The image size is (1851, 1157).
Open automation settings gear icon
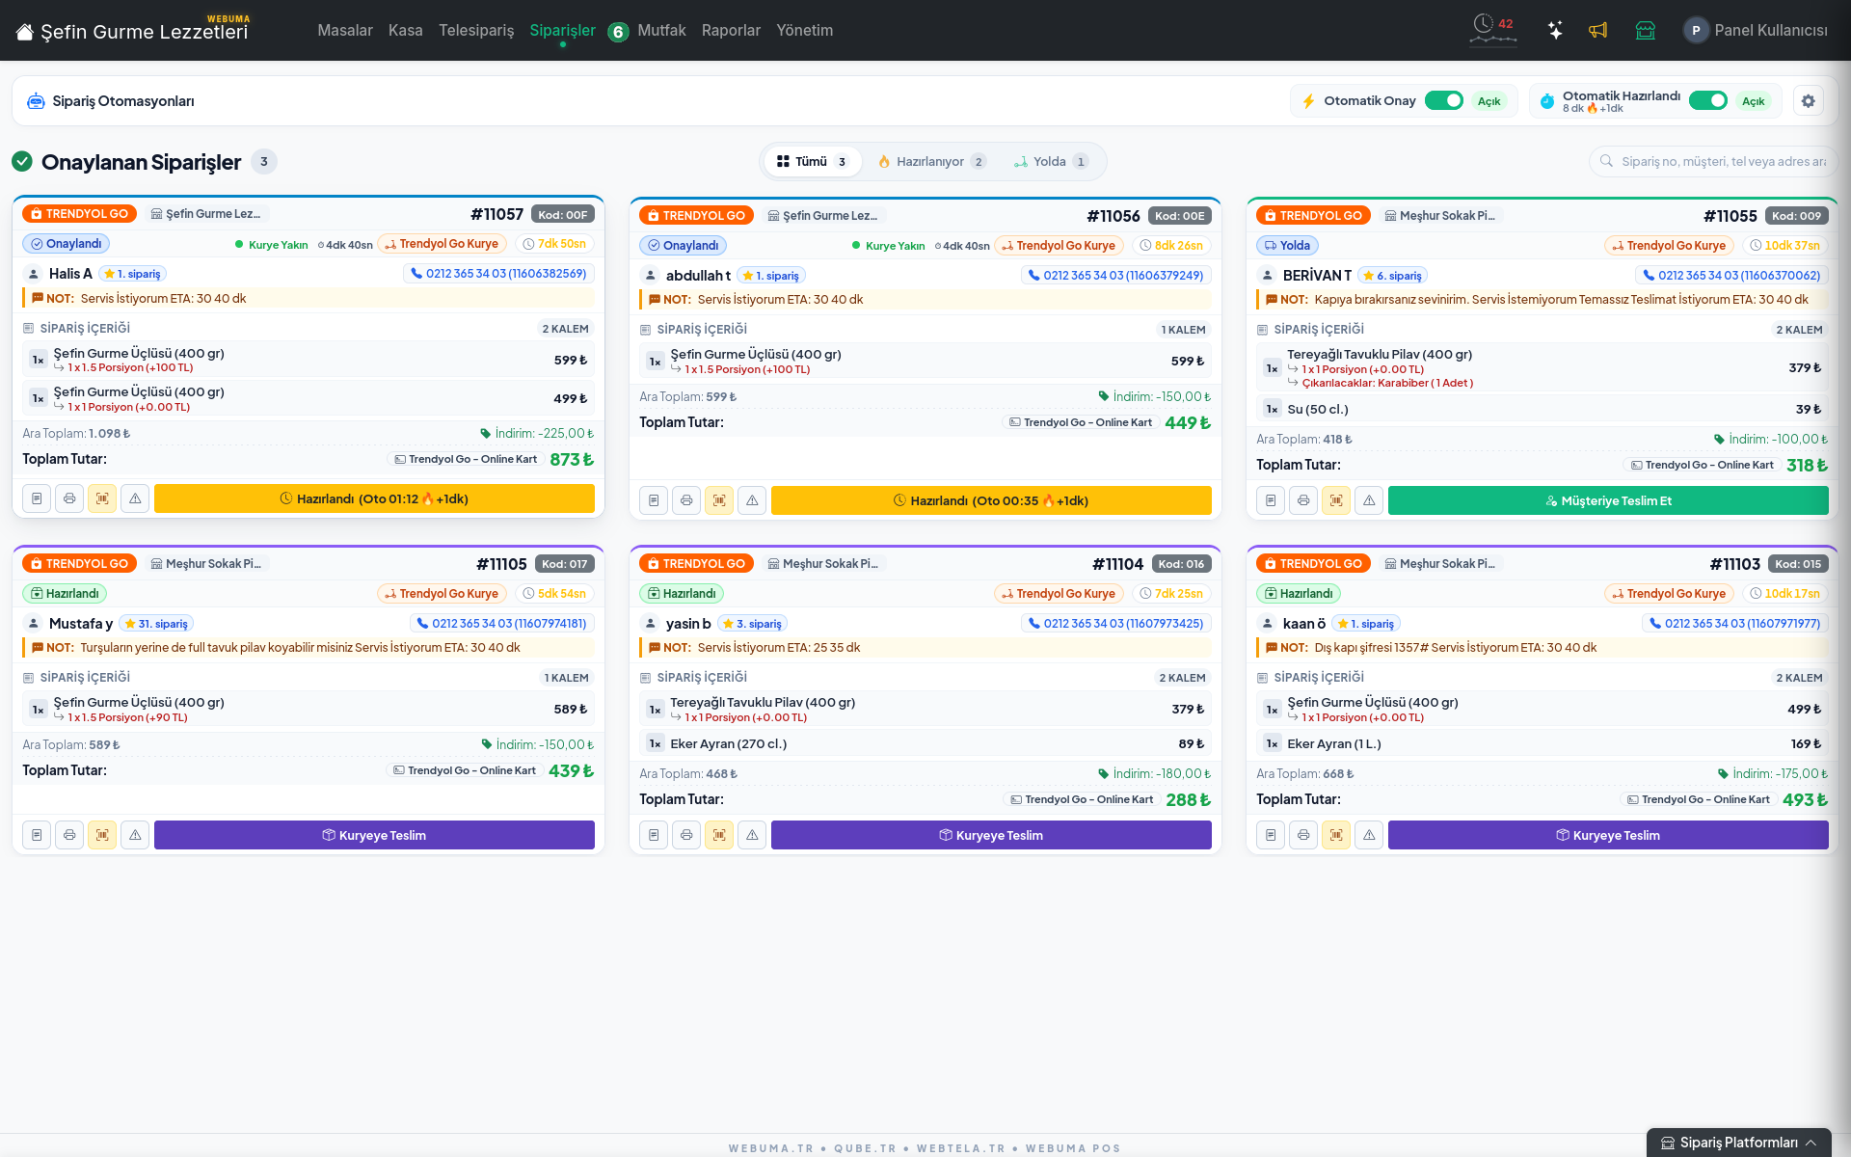pyautogui.click(x=1809, y=101)
